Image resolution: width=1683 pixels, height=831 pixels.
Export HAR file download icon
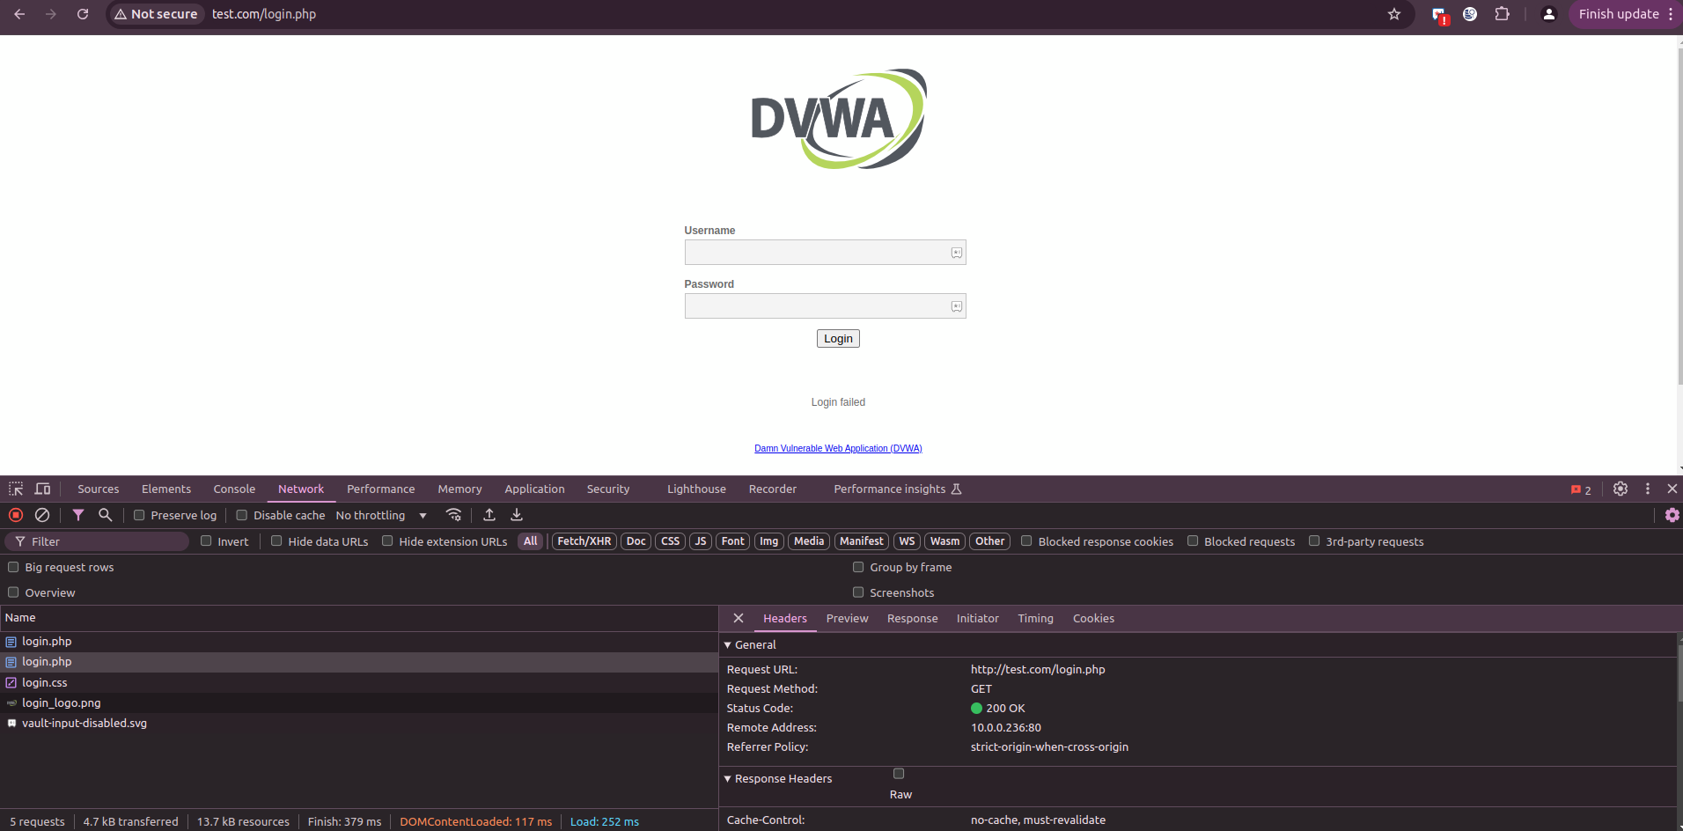click(x=517, y=515)
